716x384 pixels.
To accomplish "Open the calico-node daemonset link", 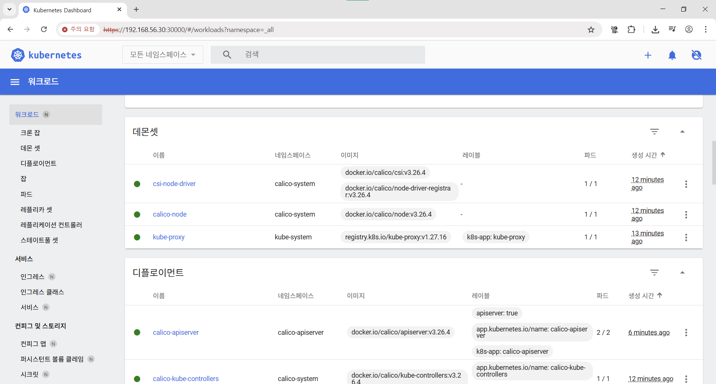I will pos(170,214).
